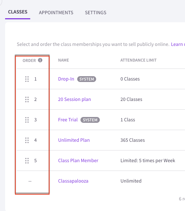Click the drag handle for Free Trial row
185x211 pixels.
click(x=27, y=120)
